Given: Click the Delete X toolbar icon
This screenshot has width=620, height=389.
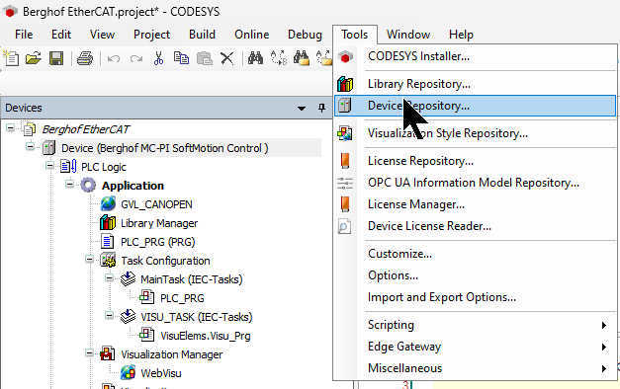Looking at the screenshot, I should click(227, 59).
